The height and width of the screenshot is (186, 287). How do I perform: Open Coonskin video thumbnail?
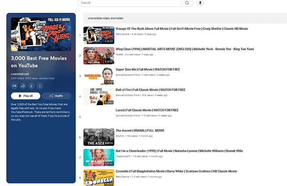click(x=99, y=178)
